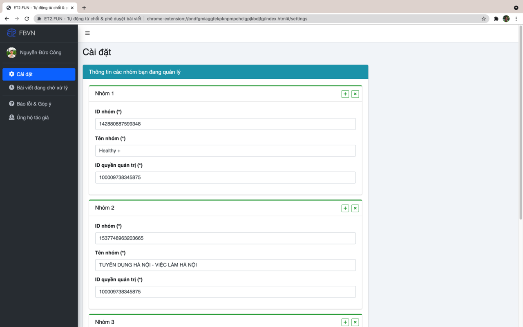Click the donate icon beside Ủng hộ tác giả
Viewport: 523px width, 327px height.
point(11,117)
